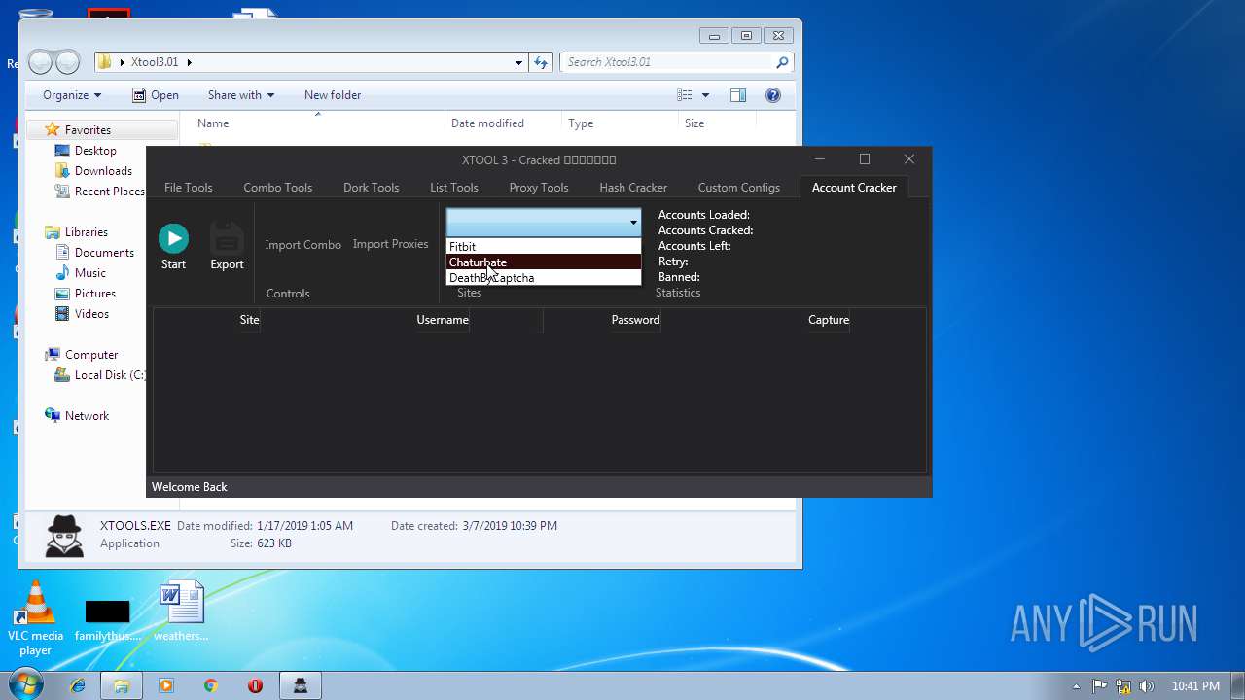Choose Chaturbate in the dropdown list
This screenshot has height=700, width=1245.
click(x=544, y=262)
